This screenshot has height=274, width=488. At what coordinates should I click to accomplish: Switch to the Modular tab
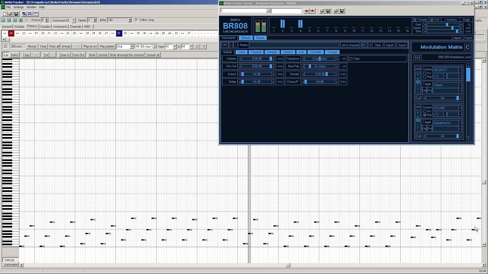(x=19, y=27)
